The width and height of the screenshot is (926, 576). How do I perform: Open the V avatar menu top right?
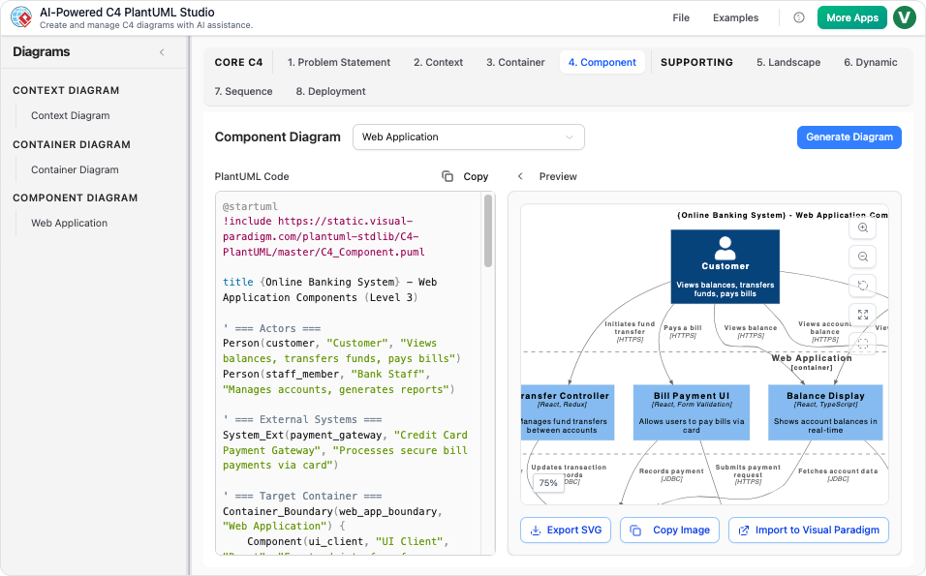pyautogui.click(x=904, y=17)
